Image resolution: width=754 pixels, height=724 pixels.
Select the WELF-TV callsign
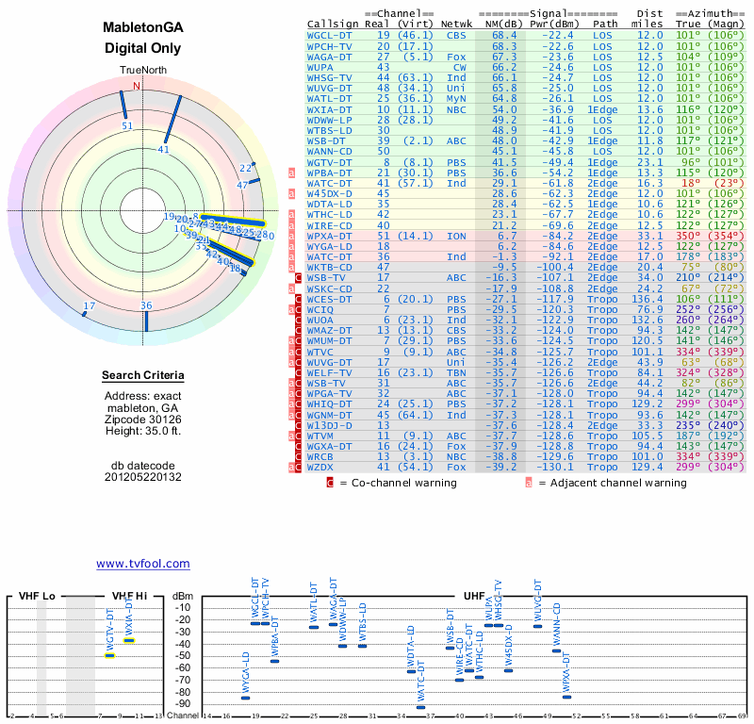[x=329, y=372]
